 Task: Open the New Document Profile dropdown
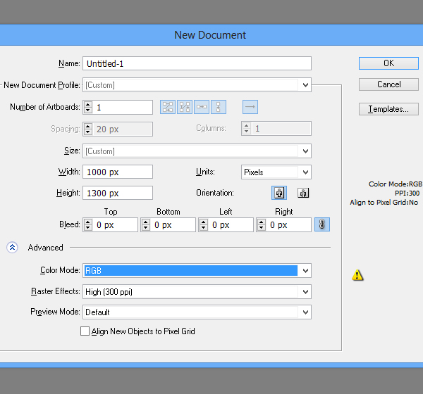tap(197, 85)
